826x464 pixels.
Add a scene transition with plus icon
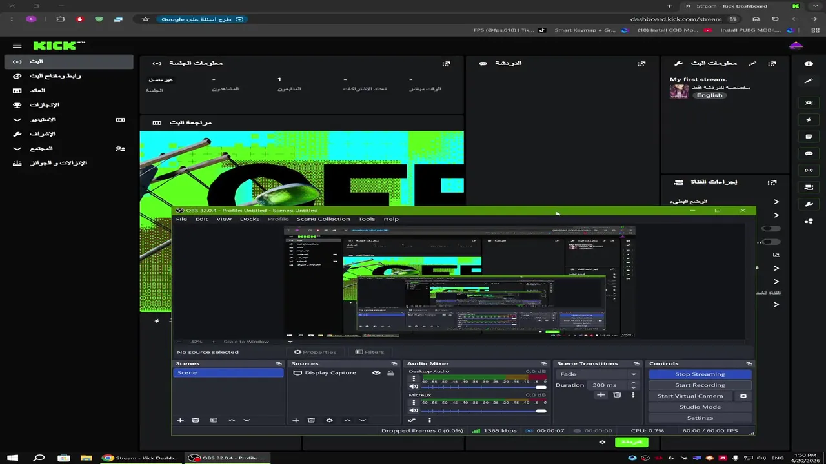point(601,395)
